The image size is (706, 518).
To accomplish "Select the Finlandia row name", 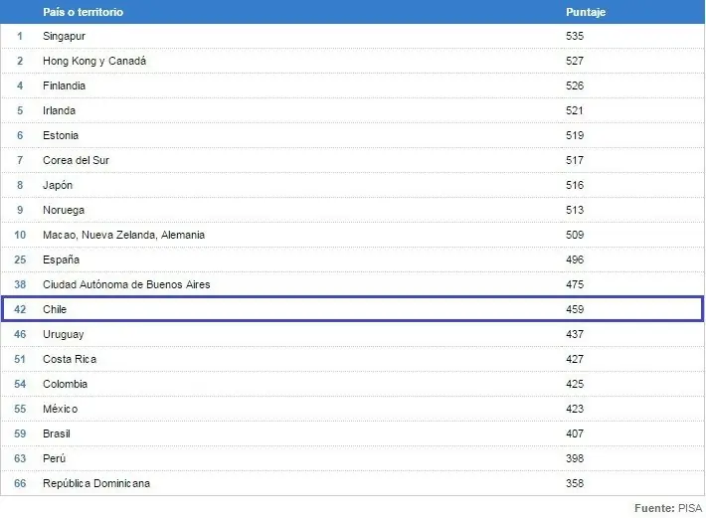I will 64,86.
